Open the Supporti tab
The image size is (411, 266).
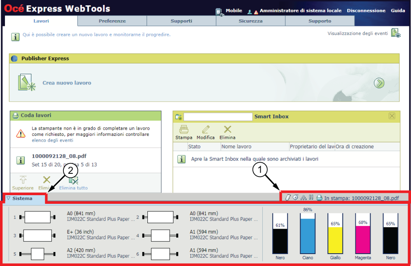[x=181, y=21]
